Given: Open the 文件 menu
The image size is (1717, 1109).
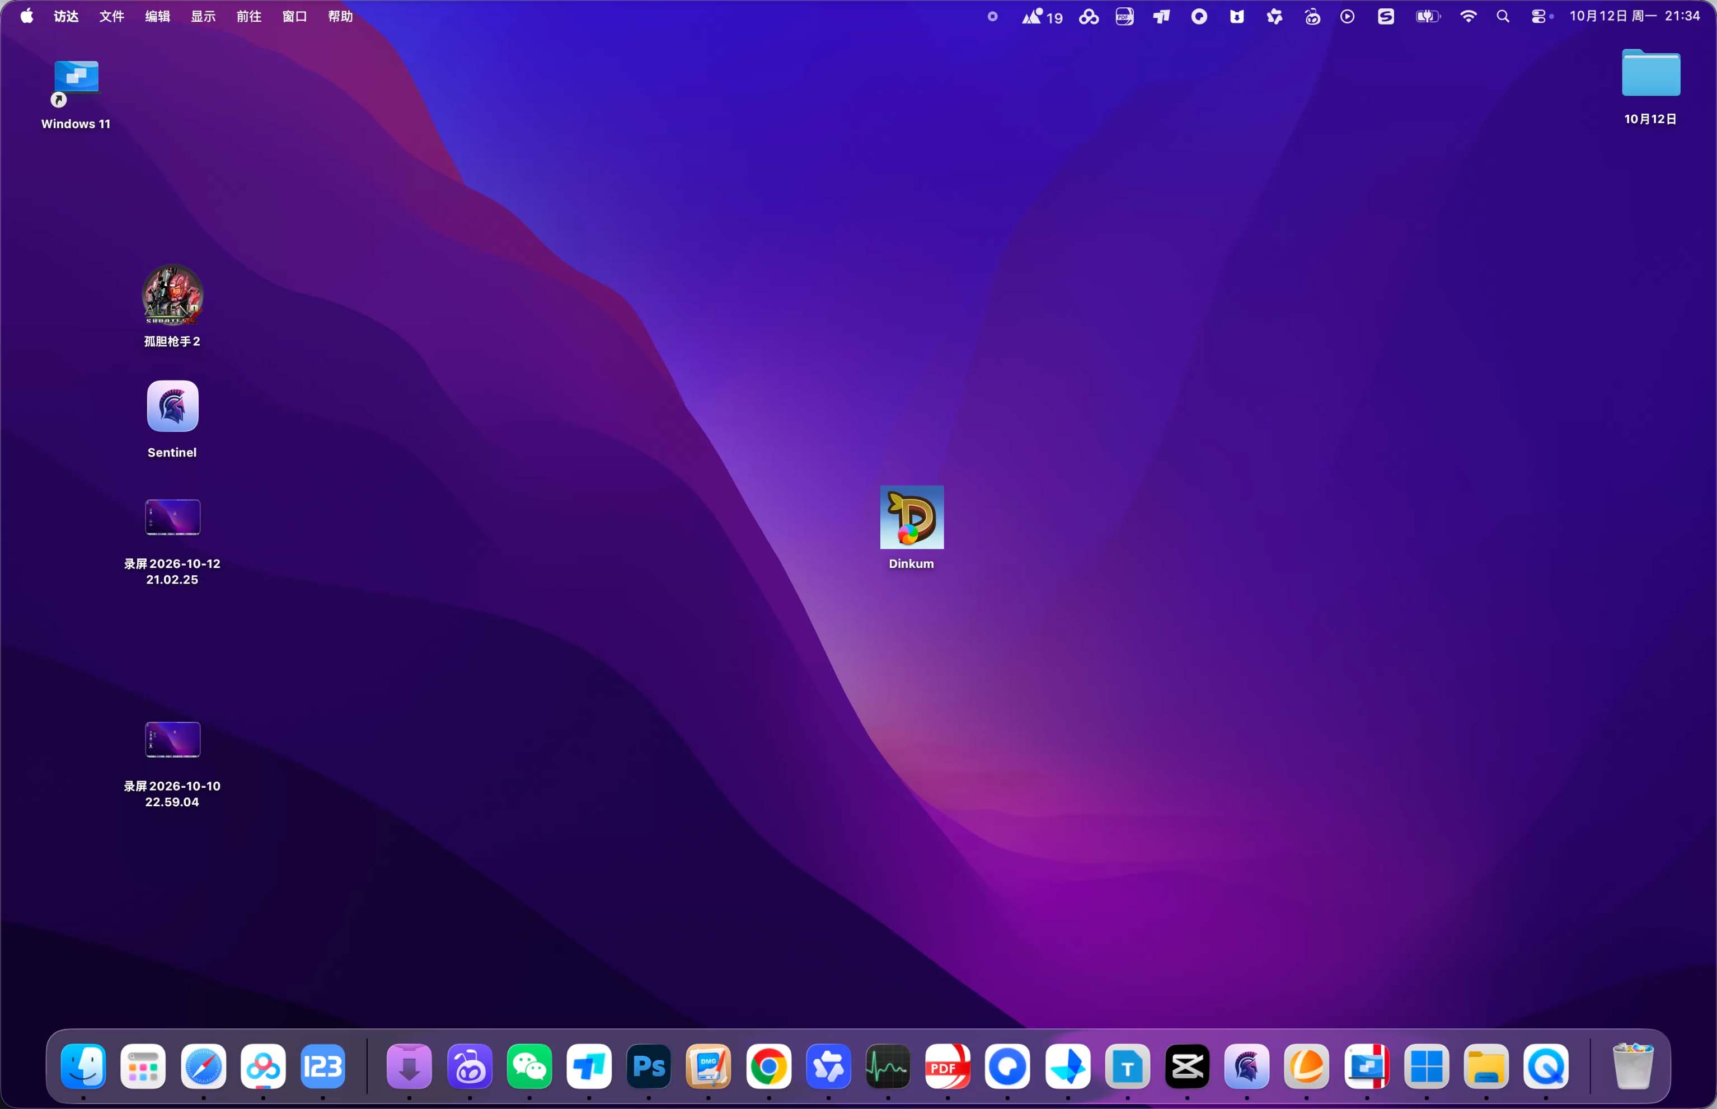Looking at the screenshot, I should point(111,16).
